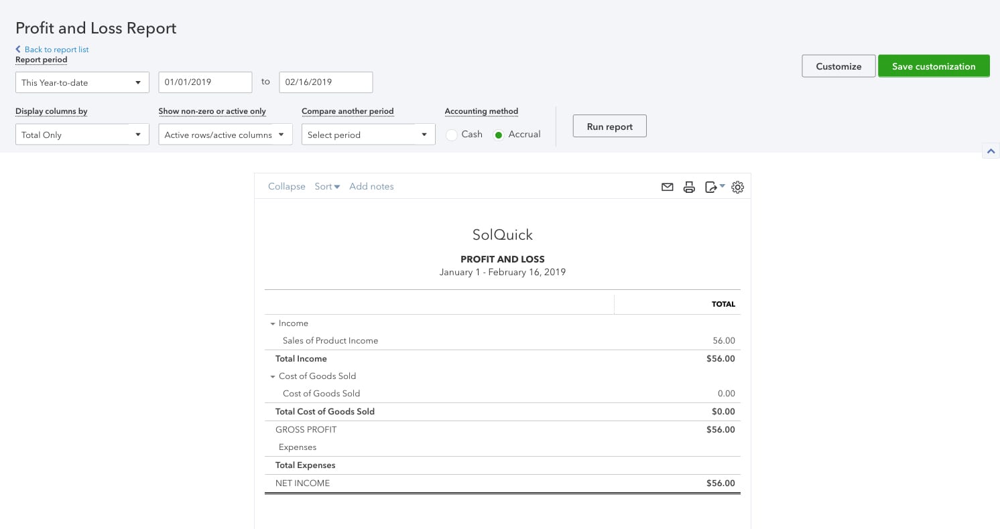Click the TOTAL column header
The width and height of the screenshot is (1000, 529).
723,304
